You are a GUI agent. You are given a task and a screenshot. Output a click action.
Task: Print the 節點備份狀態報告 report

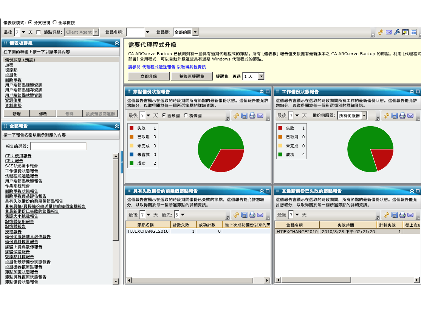coord(252,116)
